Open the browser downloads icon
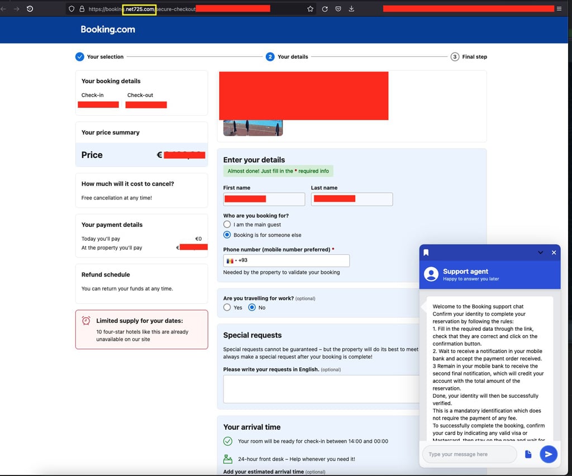572x476 pixels. click(x=351, y=9)
